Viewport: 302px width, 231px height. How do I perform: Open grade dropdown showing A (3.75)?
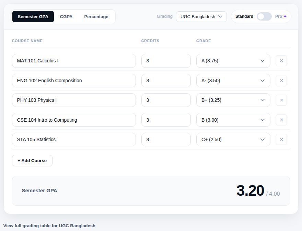point(233,61)
